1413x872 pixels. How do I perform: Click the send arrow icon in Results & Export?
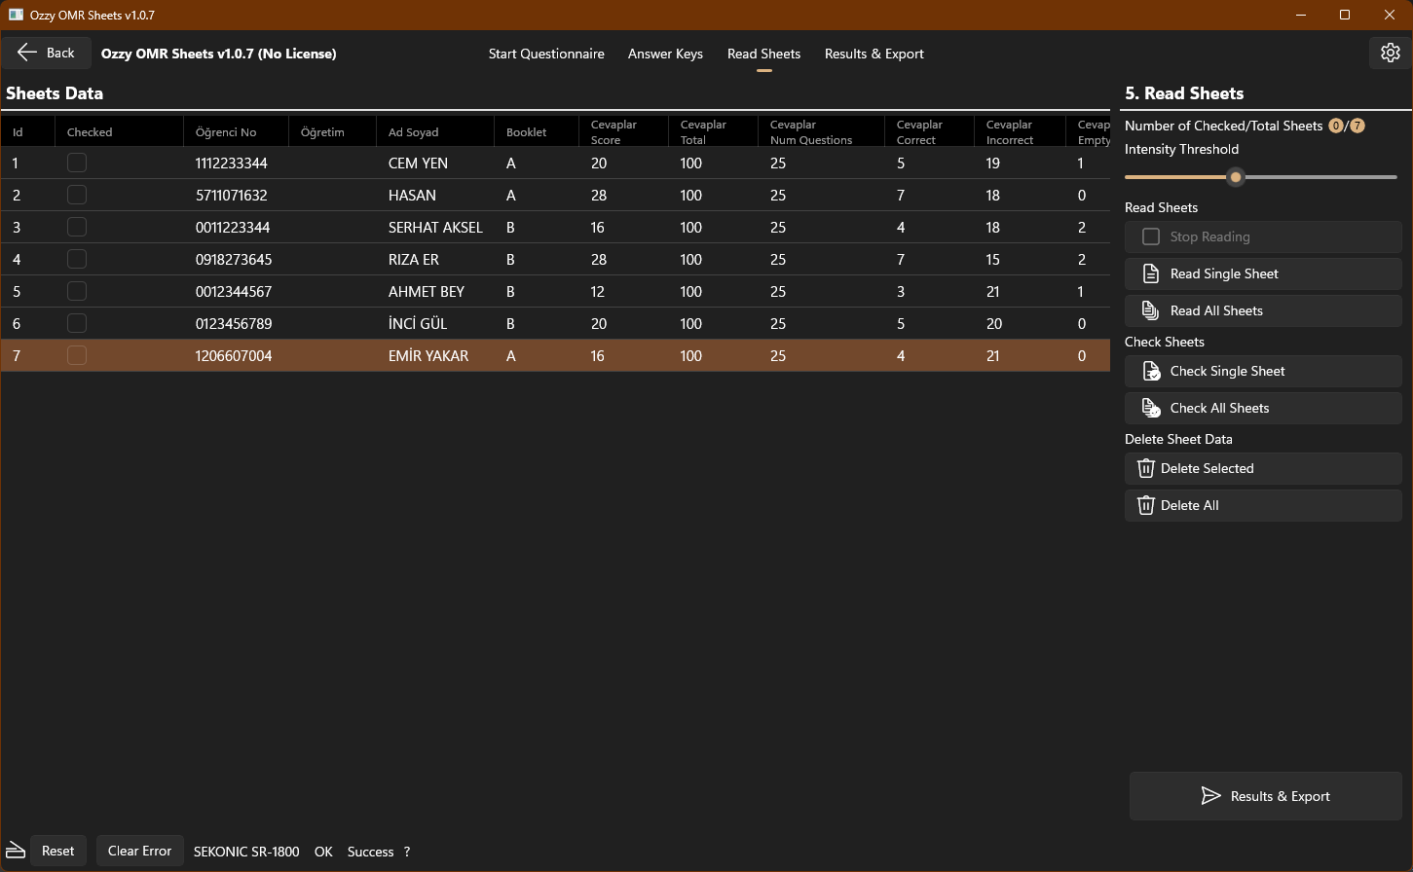(1211, 796)
